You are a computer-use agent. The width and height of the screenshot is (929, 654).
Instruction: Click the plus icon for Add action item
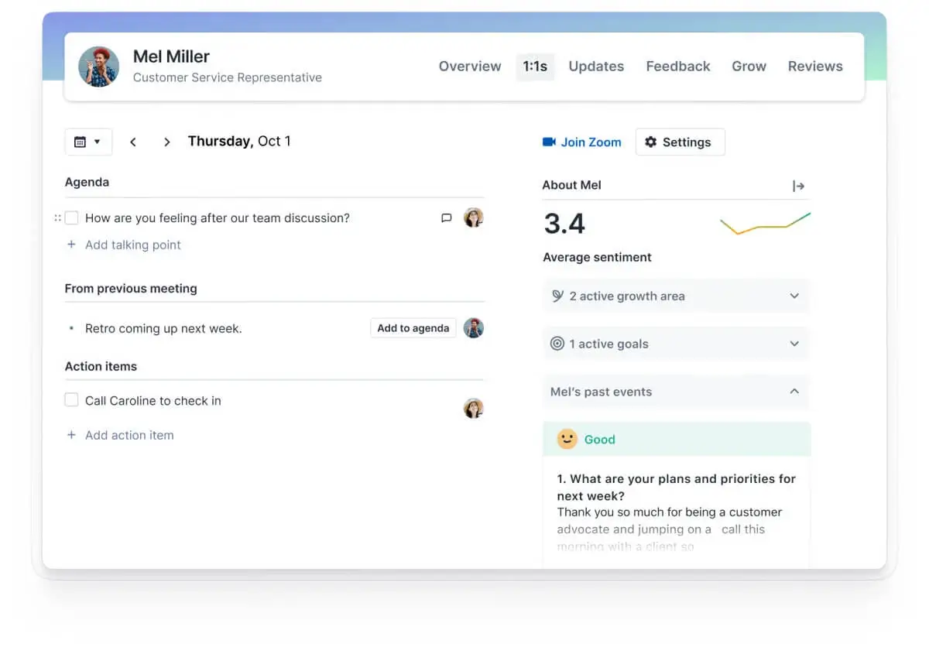click(x=71, y=435)
